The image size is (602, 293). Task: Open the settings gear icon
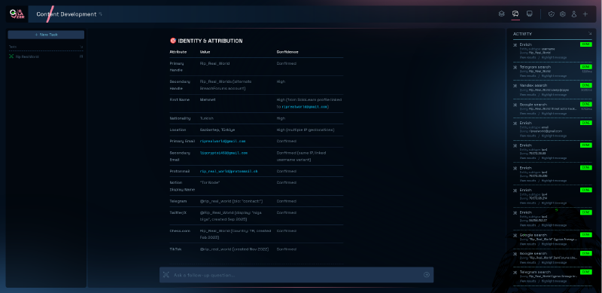pyautogui.click(x=562, y=14)
